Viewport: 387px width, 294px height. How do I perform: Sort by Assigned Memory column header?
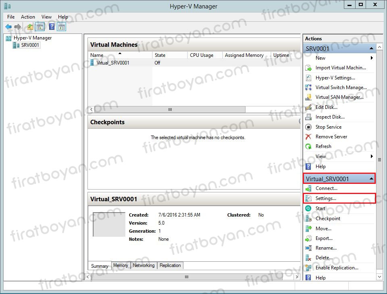tap(246, 55)
